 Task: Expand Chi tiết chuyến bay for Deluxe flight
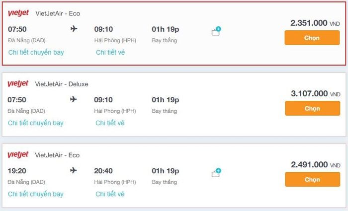[x=36, y=123]
